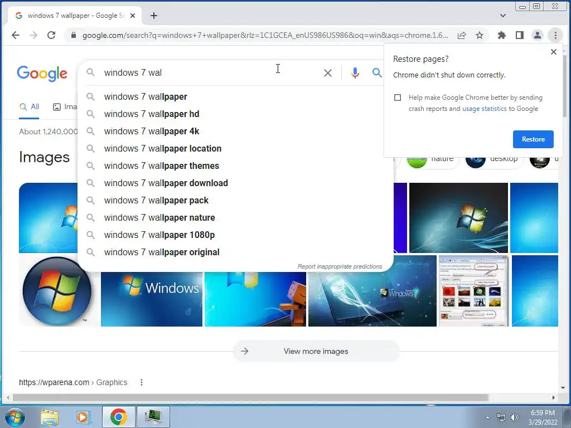Image resolution: width=571 pixels, height=428 pixels.
Task: Click the horizontal scrollbar at page bottom
Action: click(x=250, y=398)
